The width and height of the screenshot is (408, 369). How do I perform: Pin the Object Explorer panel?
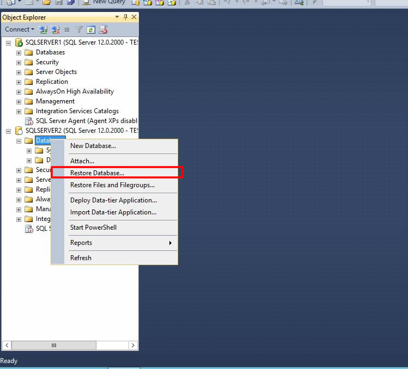[125, 17]
